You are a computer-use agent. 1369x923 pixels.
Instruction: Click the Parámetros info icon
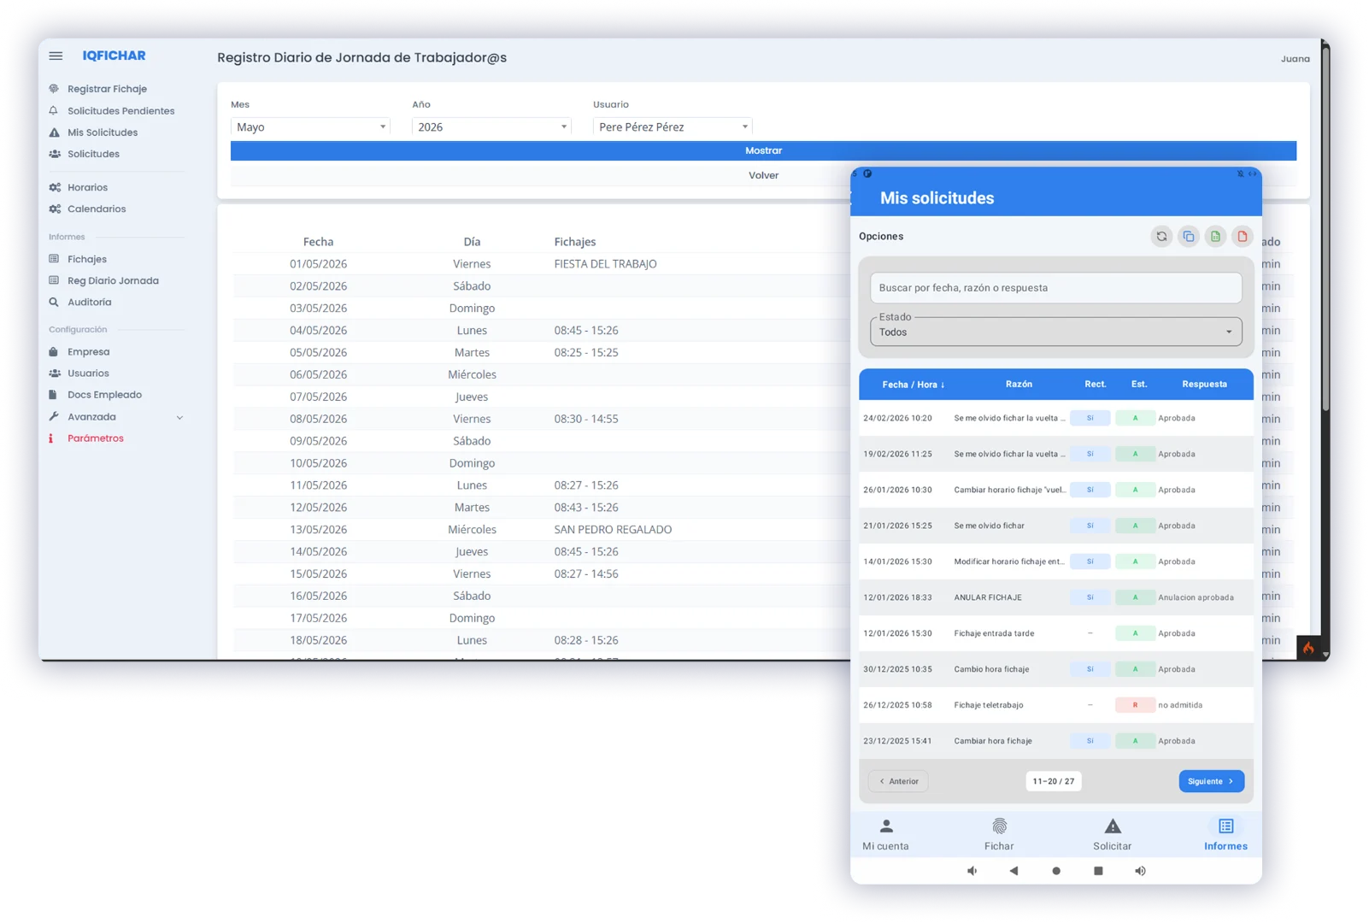pyautogui.click(x=51, y=438)
